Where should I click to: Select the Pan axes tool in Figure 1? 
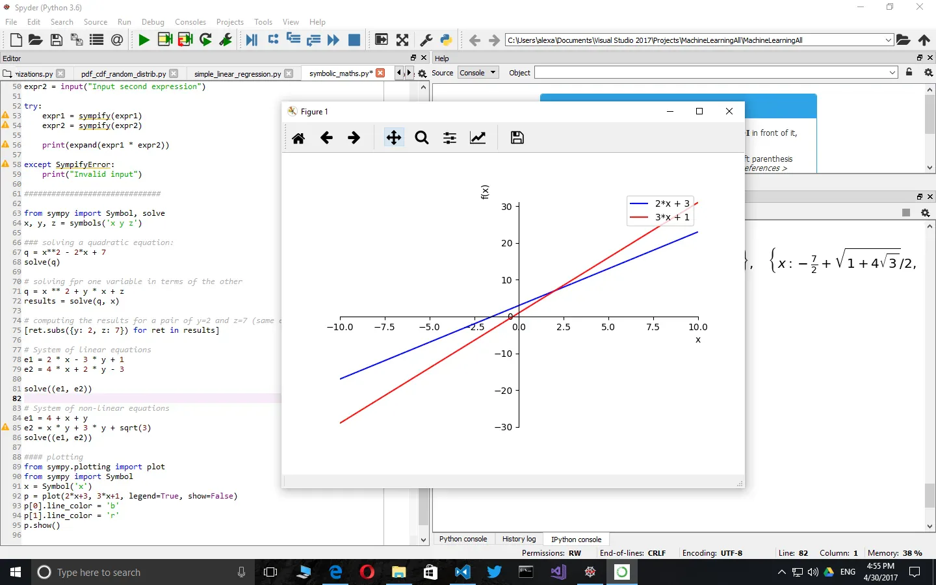point(393,138)
